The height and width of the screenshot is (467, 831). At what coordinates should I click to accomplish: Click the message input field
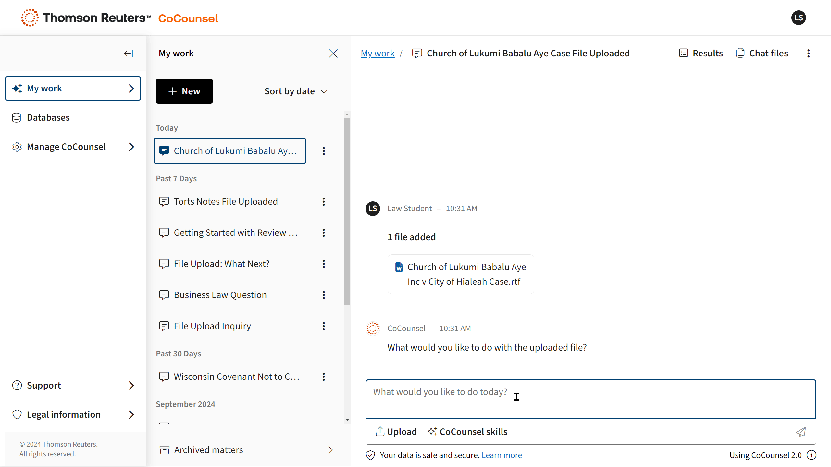click(x=590, y=399)
